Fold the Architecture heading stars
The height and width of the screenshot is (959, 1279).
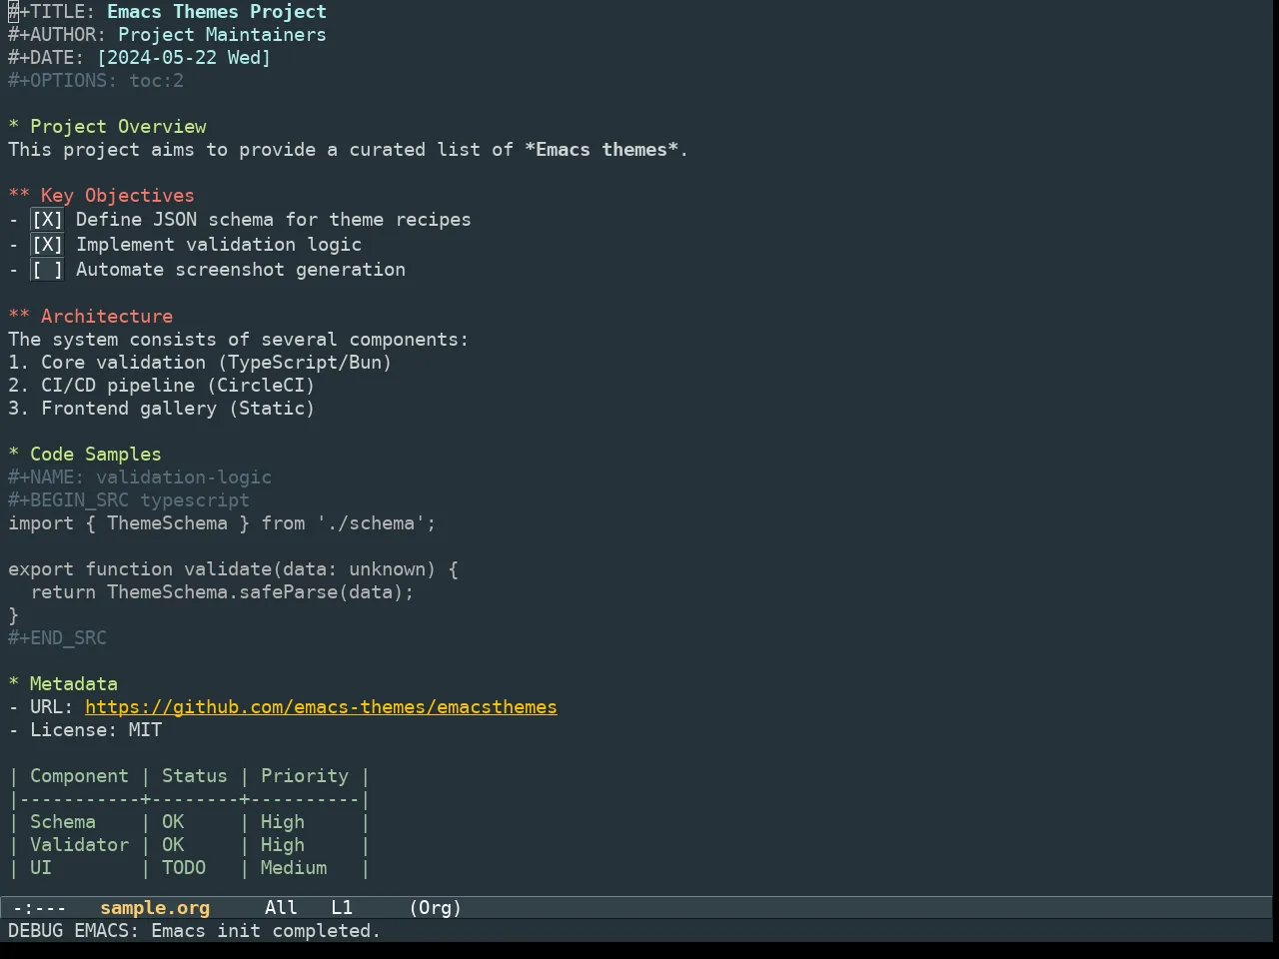19,317
